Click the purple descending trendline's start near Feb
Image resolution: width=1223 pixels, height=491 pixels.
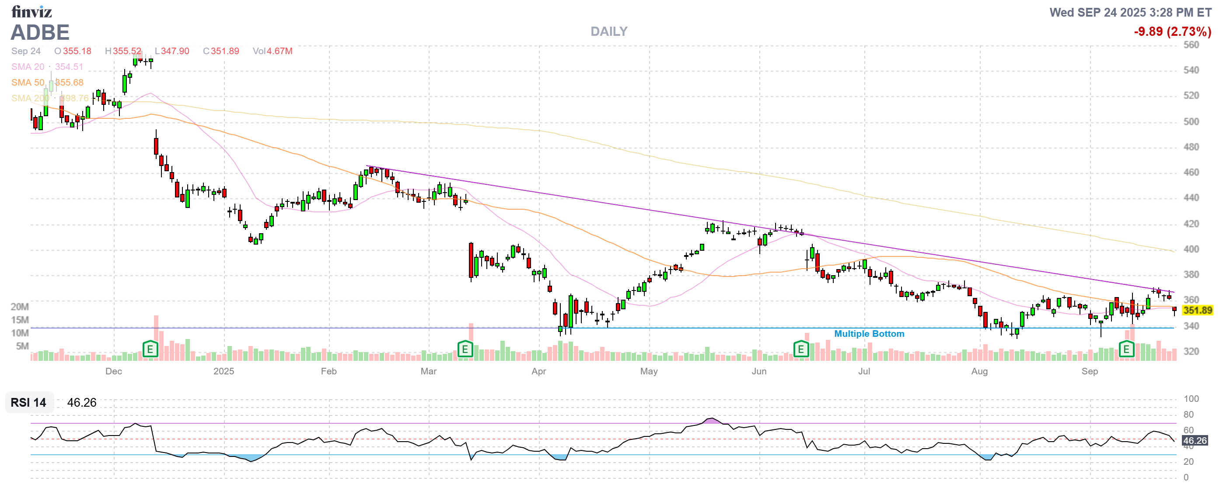(367, 166)
